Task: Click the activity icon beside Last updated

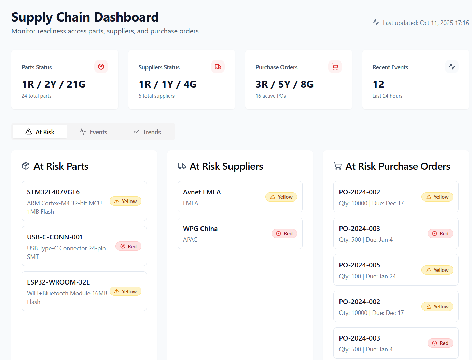Action: tap(376, 23)
